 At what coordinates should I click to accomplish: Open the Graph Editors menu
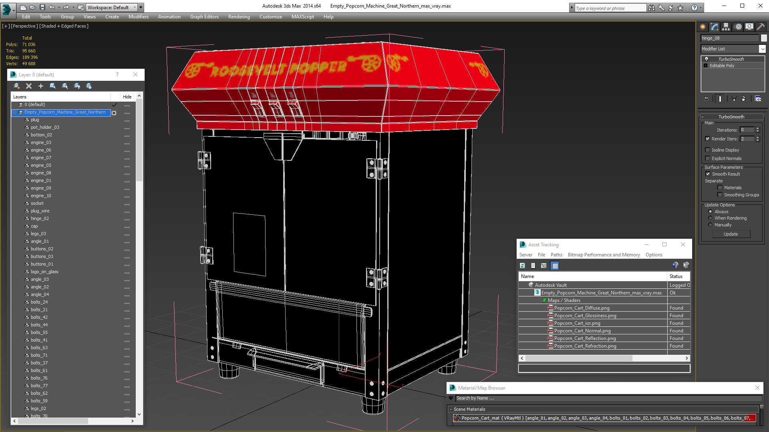point(204,17)
